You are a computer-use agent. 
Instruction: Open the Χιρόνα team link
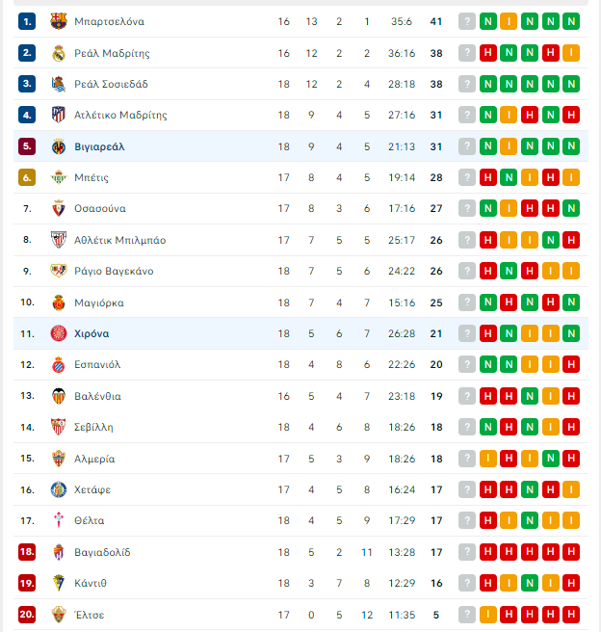[91, 333]
